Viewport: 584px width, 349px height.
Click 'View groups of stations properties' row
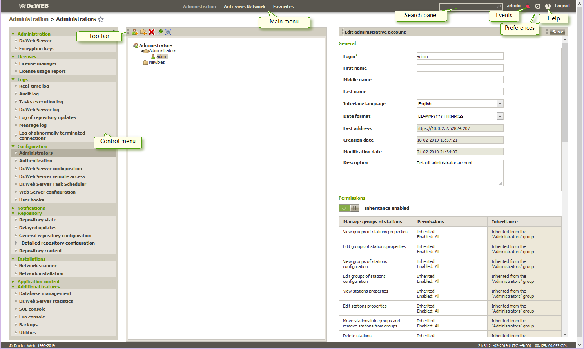(450, 234)
